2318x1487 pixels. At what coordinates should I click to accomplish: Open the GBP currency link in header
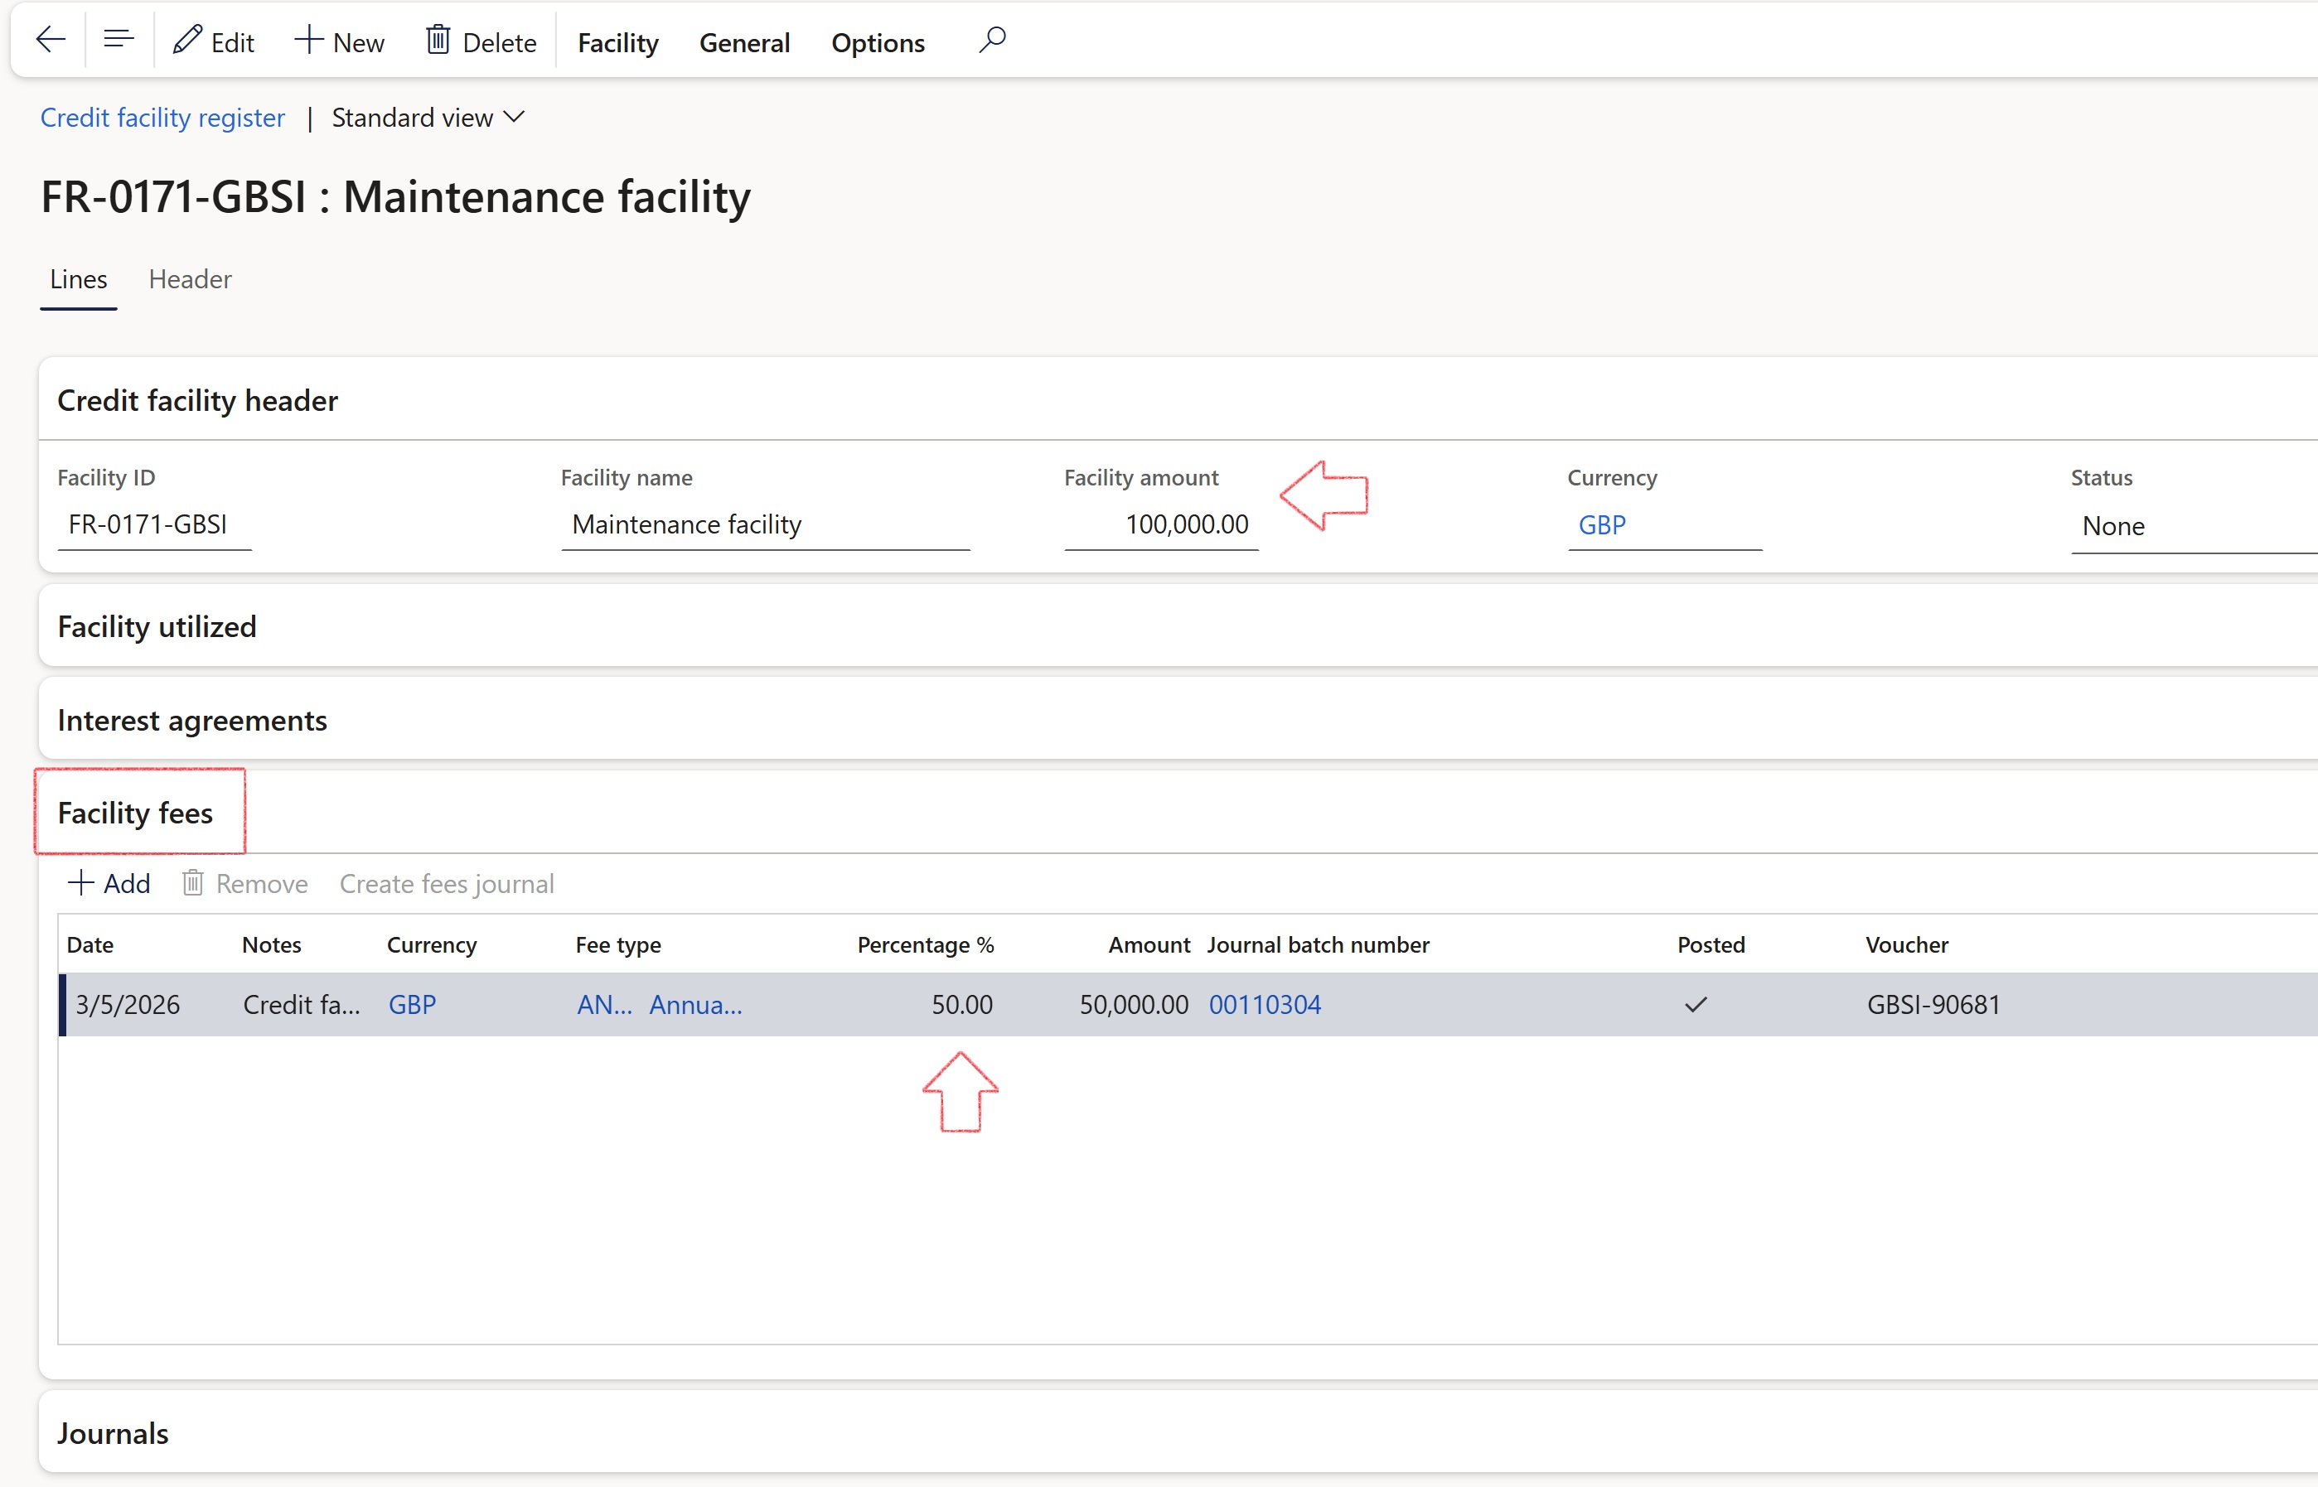pos(1602,525)
